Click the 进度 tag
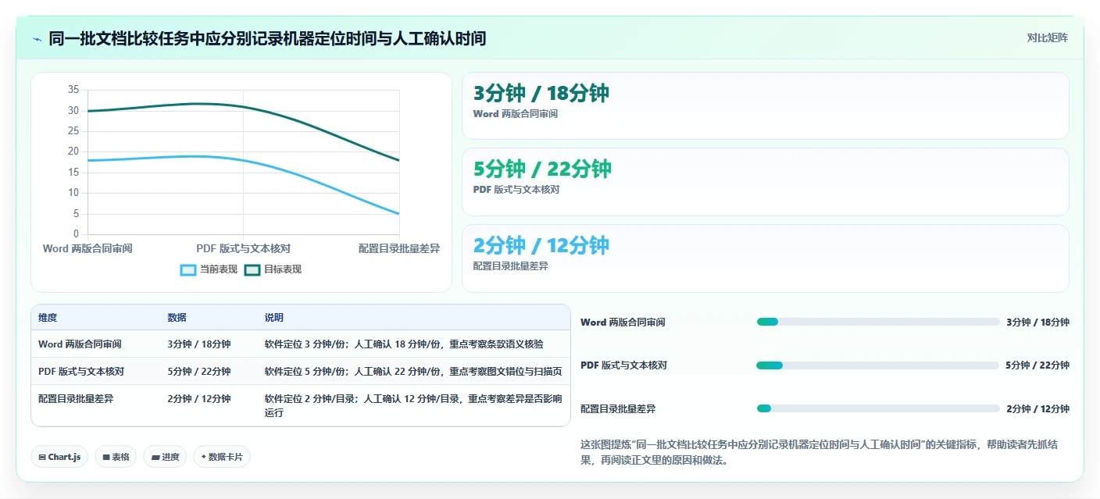 pyautogui.click(x=165, y=457)
